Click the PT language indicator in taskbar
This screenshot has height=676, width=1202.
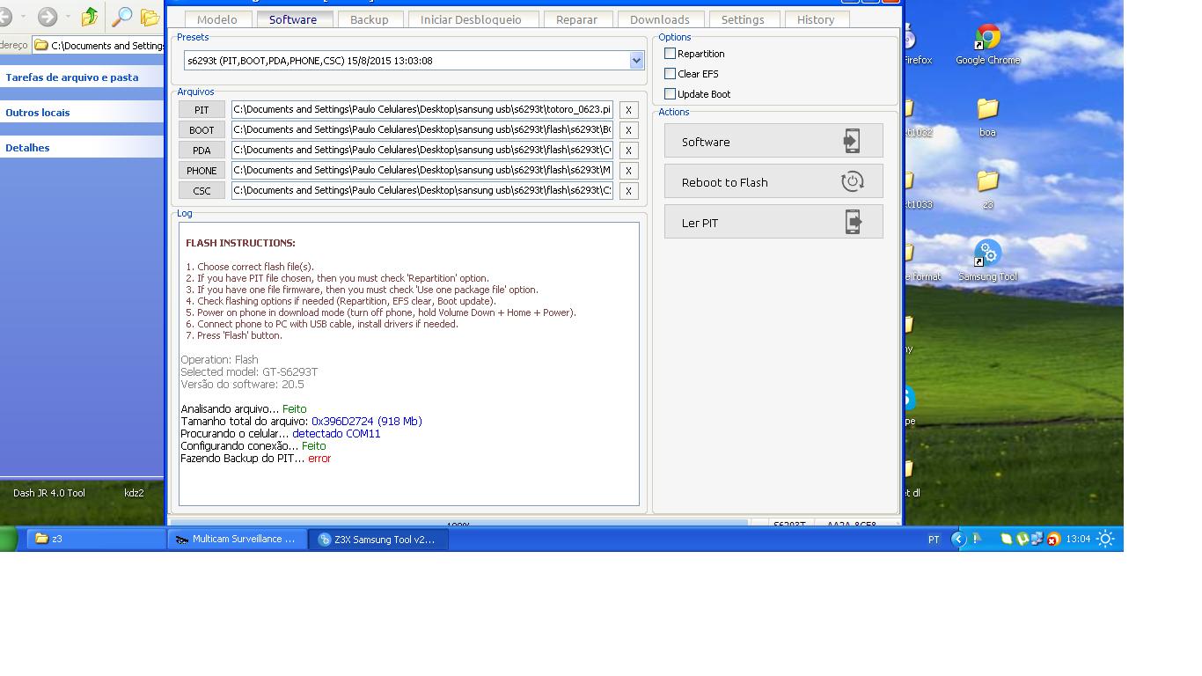pos(934,540)
